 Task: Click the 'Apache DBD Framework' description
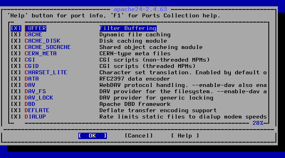point(135,104)
